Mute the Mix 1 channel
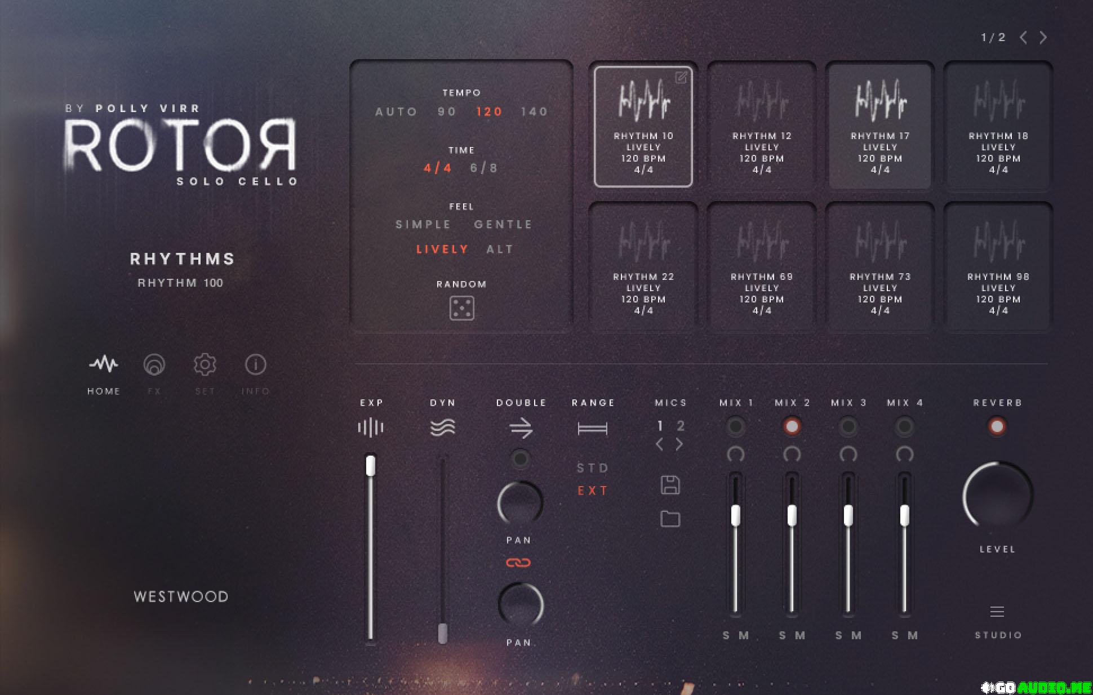 744,635
